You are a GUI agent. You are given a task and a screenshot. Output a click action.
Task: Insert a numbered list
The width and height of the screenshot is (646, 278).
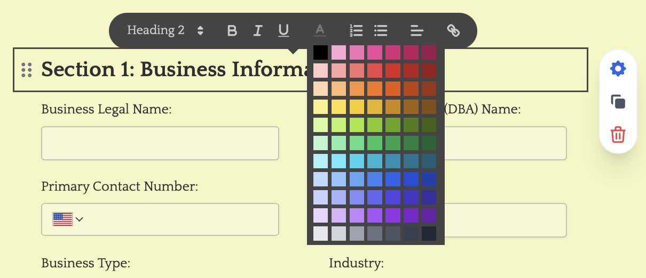click(356, 30)
